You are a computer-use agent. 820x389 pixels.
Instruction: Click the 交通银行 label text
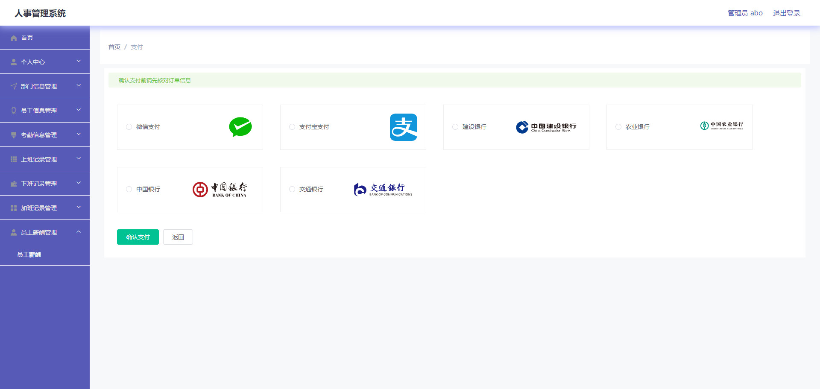click(311, 189)
